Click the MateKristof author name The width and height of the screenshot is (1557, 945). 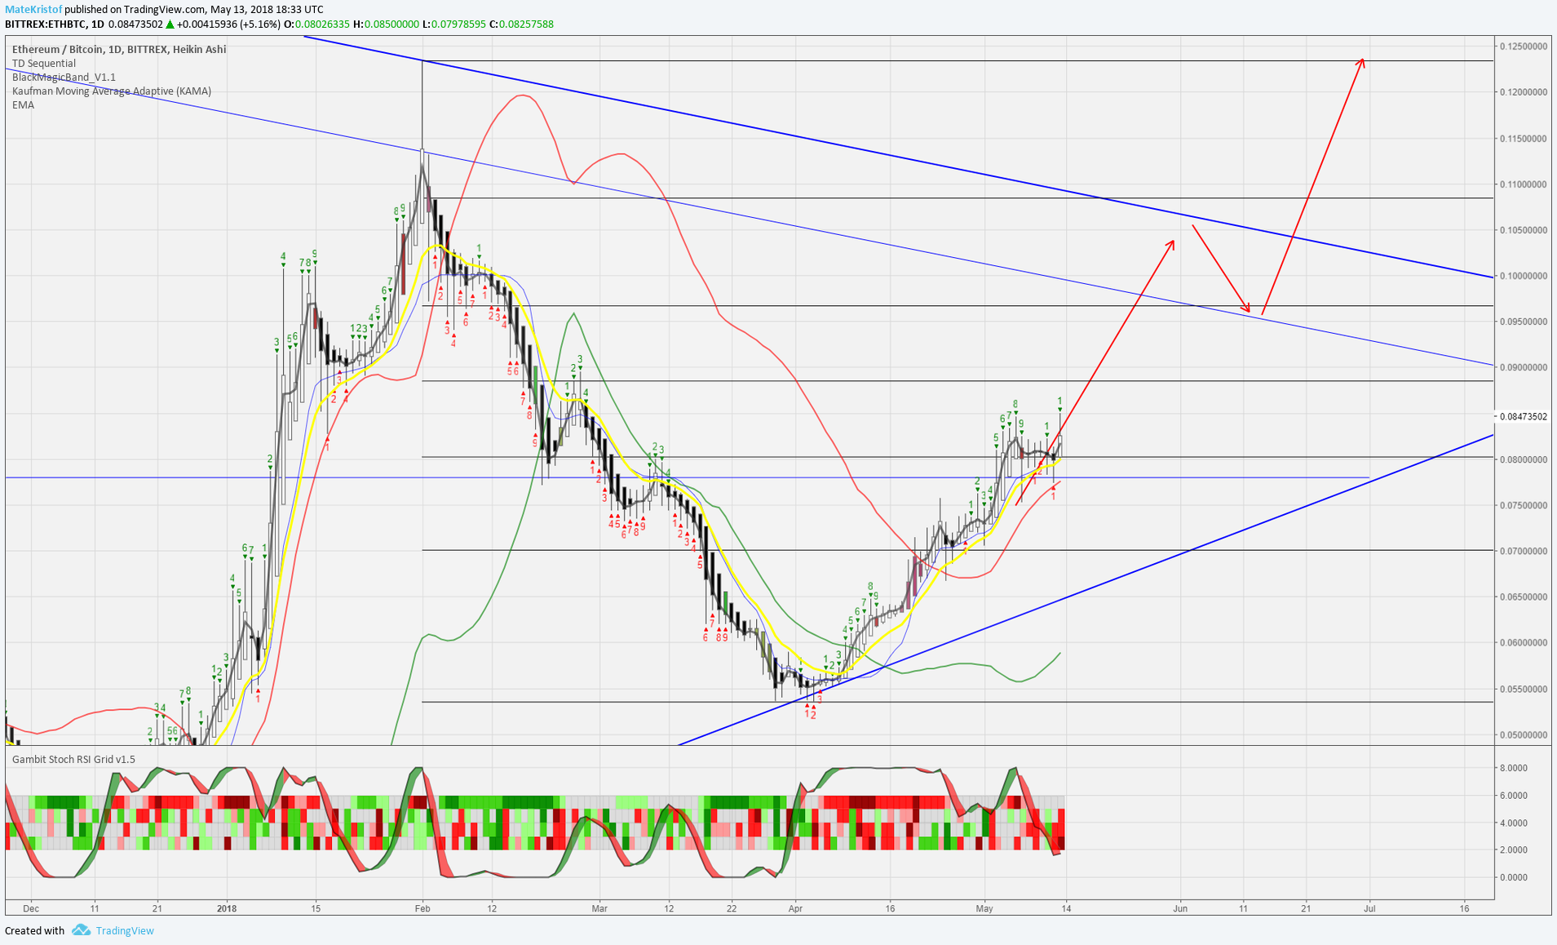[x=33, y=9]
